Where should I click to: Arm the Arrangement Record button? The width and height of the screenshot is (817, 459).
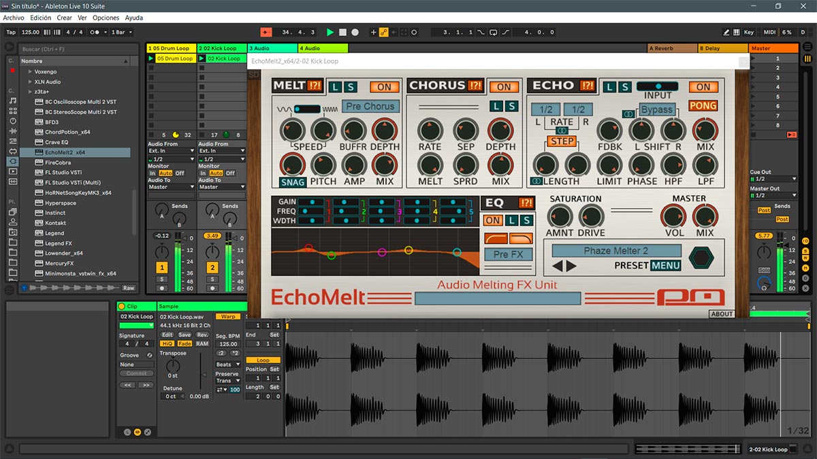coord(355,32)
